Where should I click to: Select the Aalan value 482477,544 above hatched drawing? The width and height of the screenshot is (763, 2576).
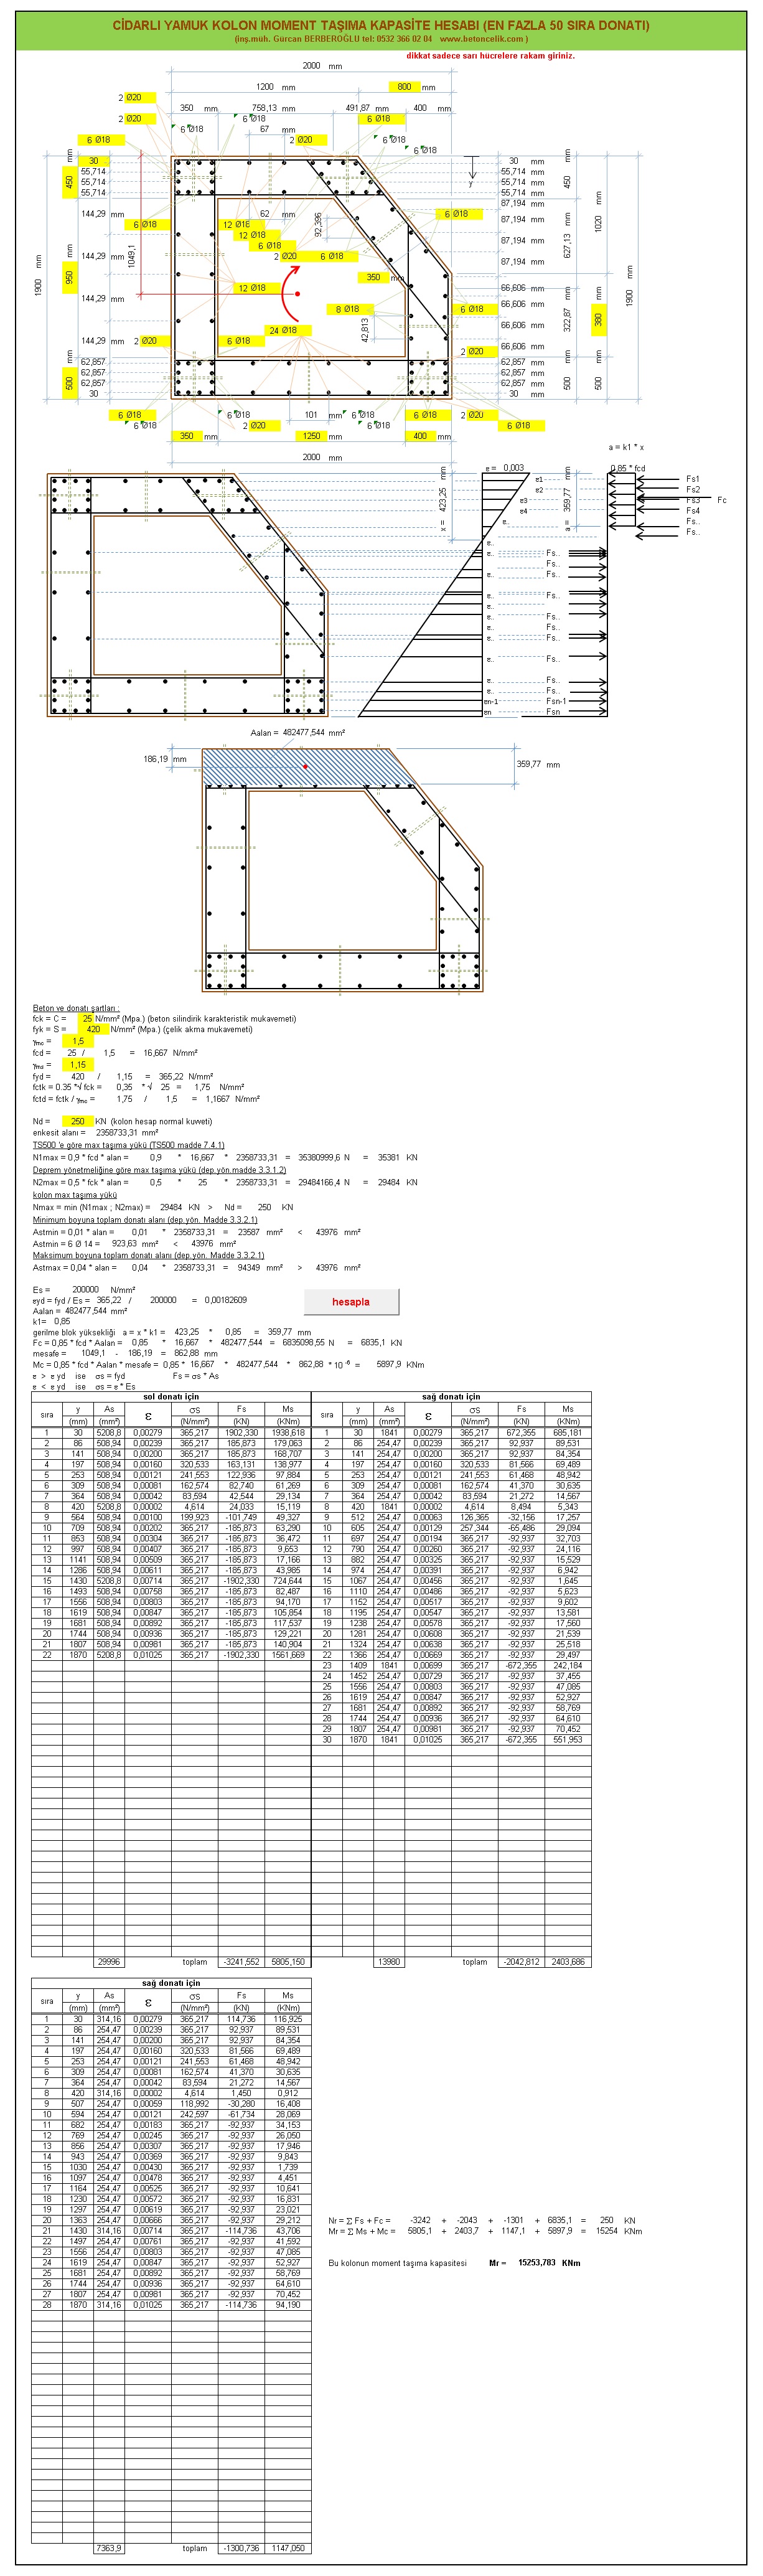pos(305,732)
